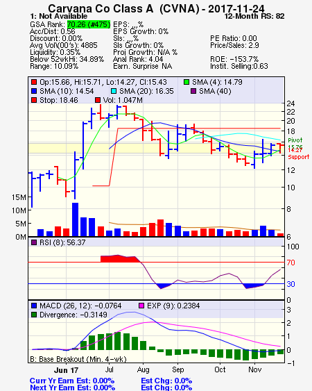
Task: Click the RSI (8): 56.37 label
Action: coord(62,242)
